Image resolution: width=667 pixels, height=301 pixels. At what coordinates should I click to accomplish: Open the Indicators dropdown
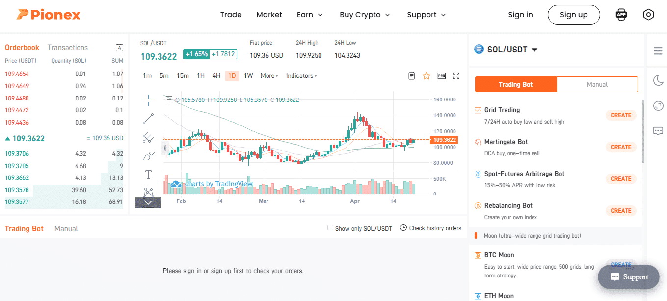(301, 75)
